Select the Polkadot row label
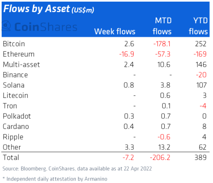The width and height of the screenshot is (213, 183). pos(17,116)
